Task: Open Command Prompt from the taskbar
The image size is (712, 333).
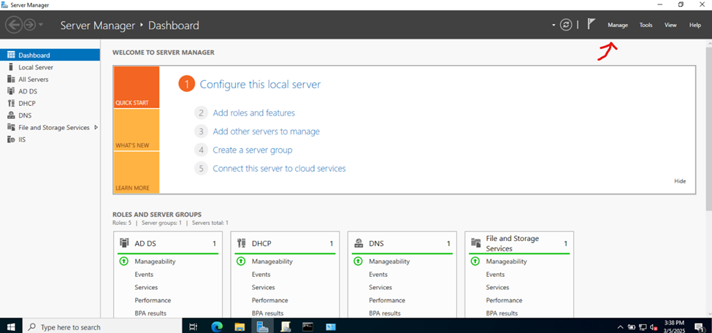Action: [x=308, y=326]
